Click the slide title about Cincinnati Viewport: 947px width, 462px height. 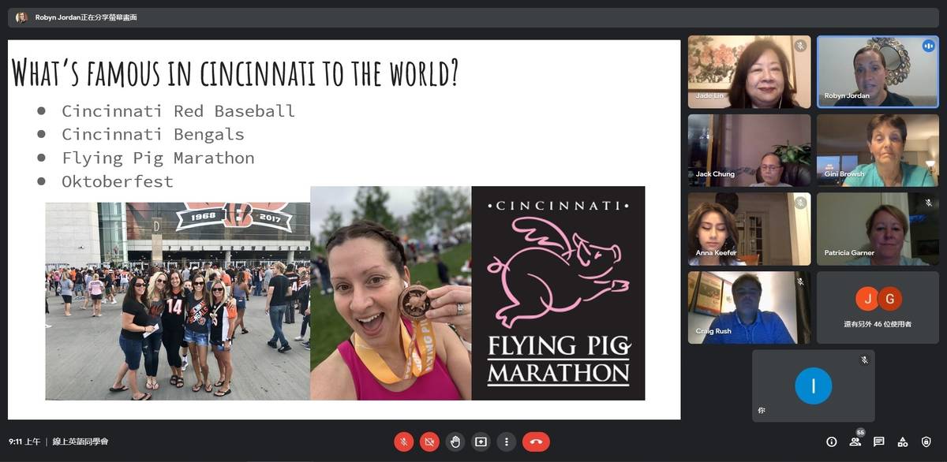tap(235, 72)
